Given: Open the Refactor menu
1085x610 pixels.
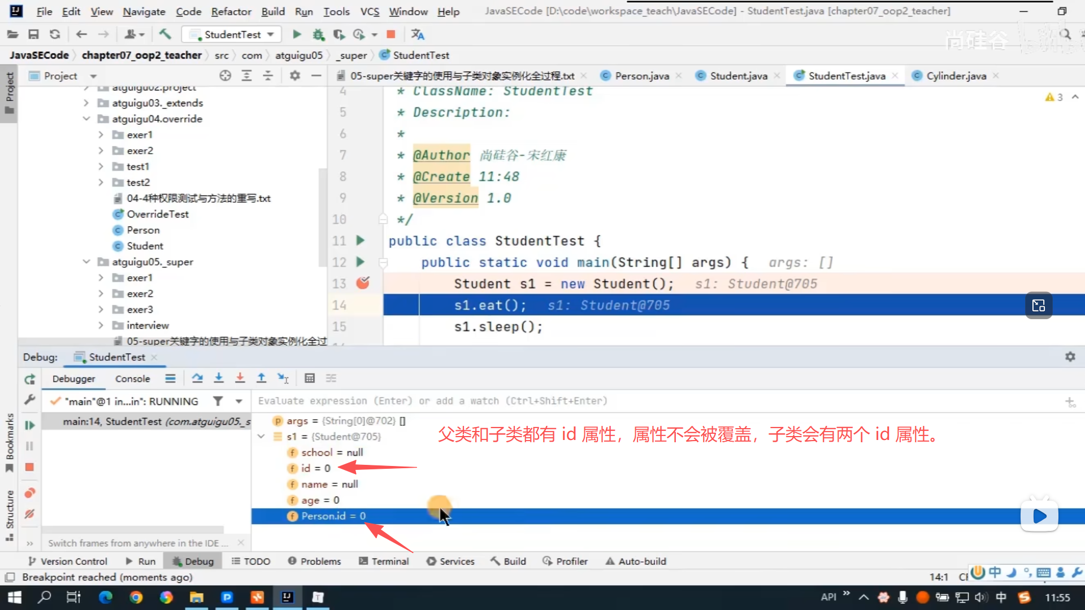Looking at the screenshot, I should (x=231, y=11).
